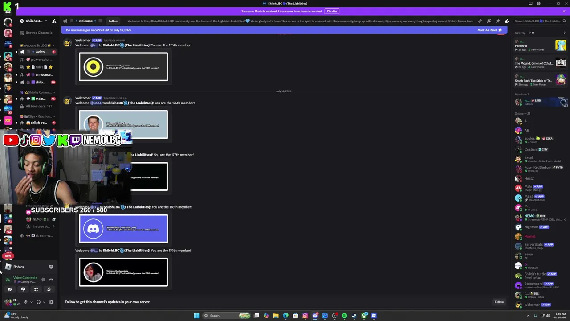Expand the Activity section arrow in member list
The height and width of the screenshot is (321, 570).
pyautogui.click(x=564, y=33)
